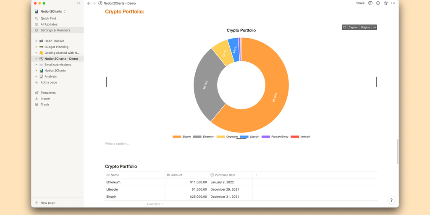Click the Caption button on chart
The image size is (430, 215).
click(x=354, y=27)
